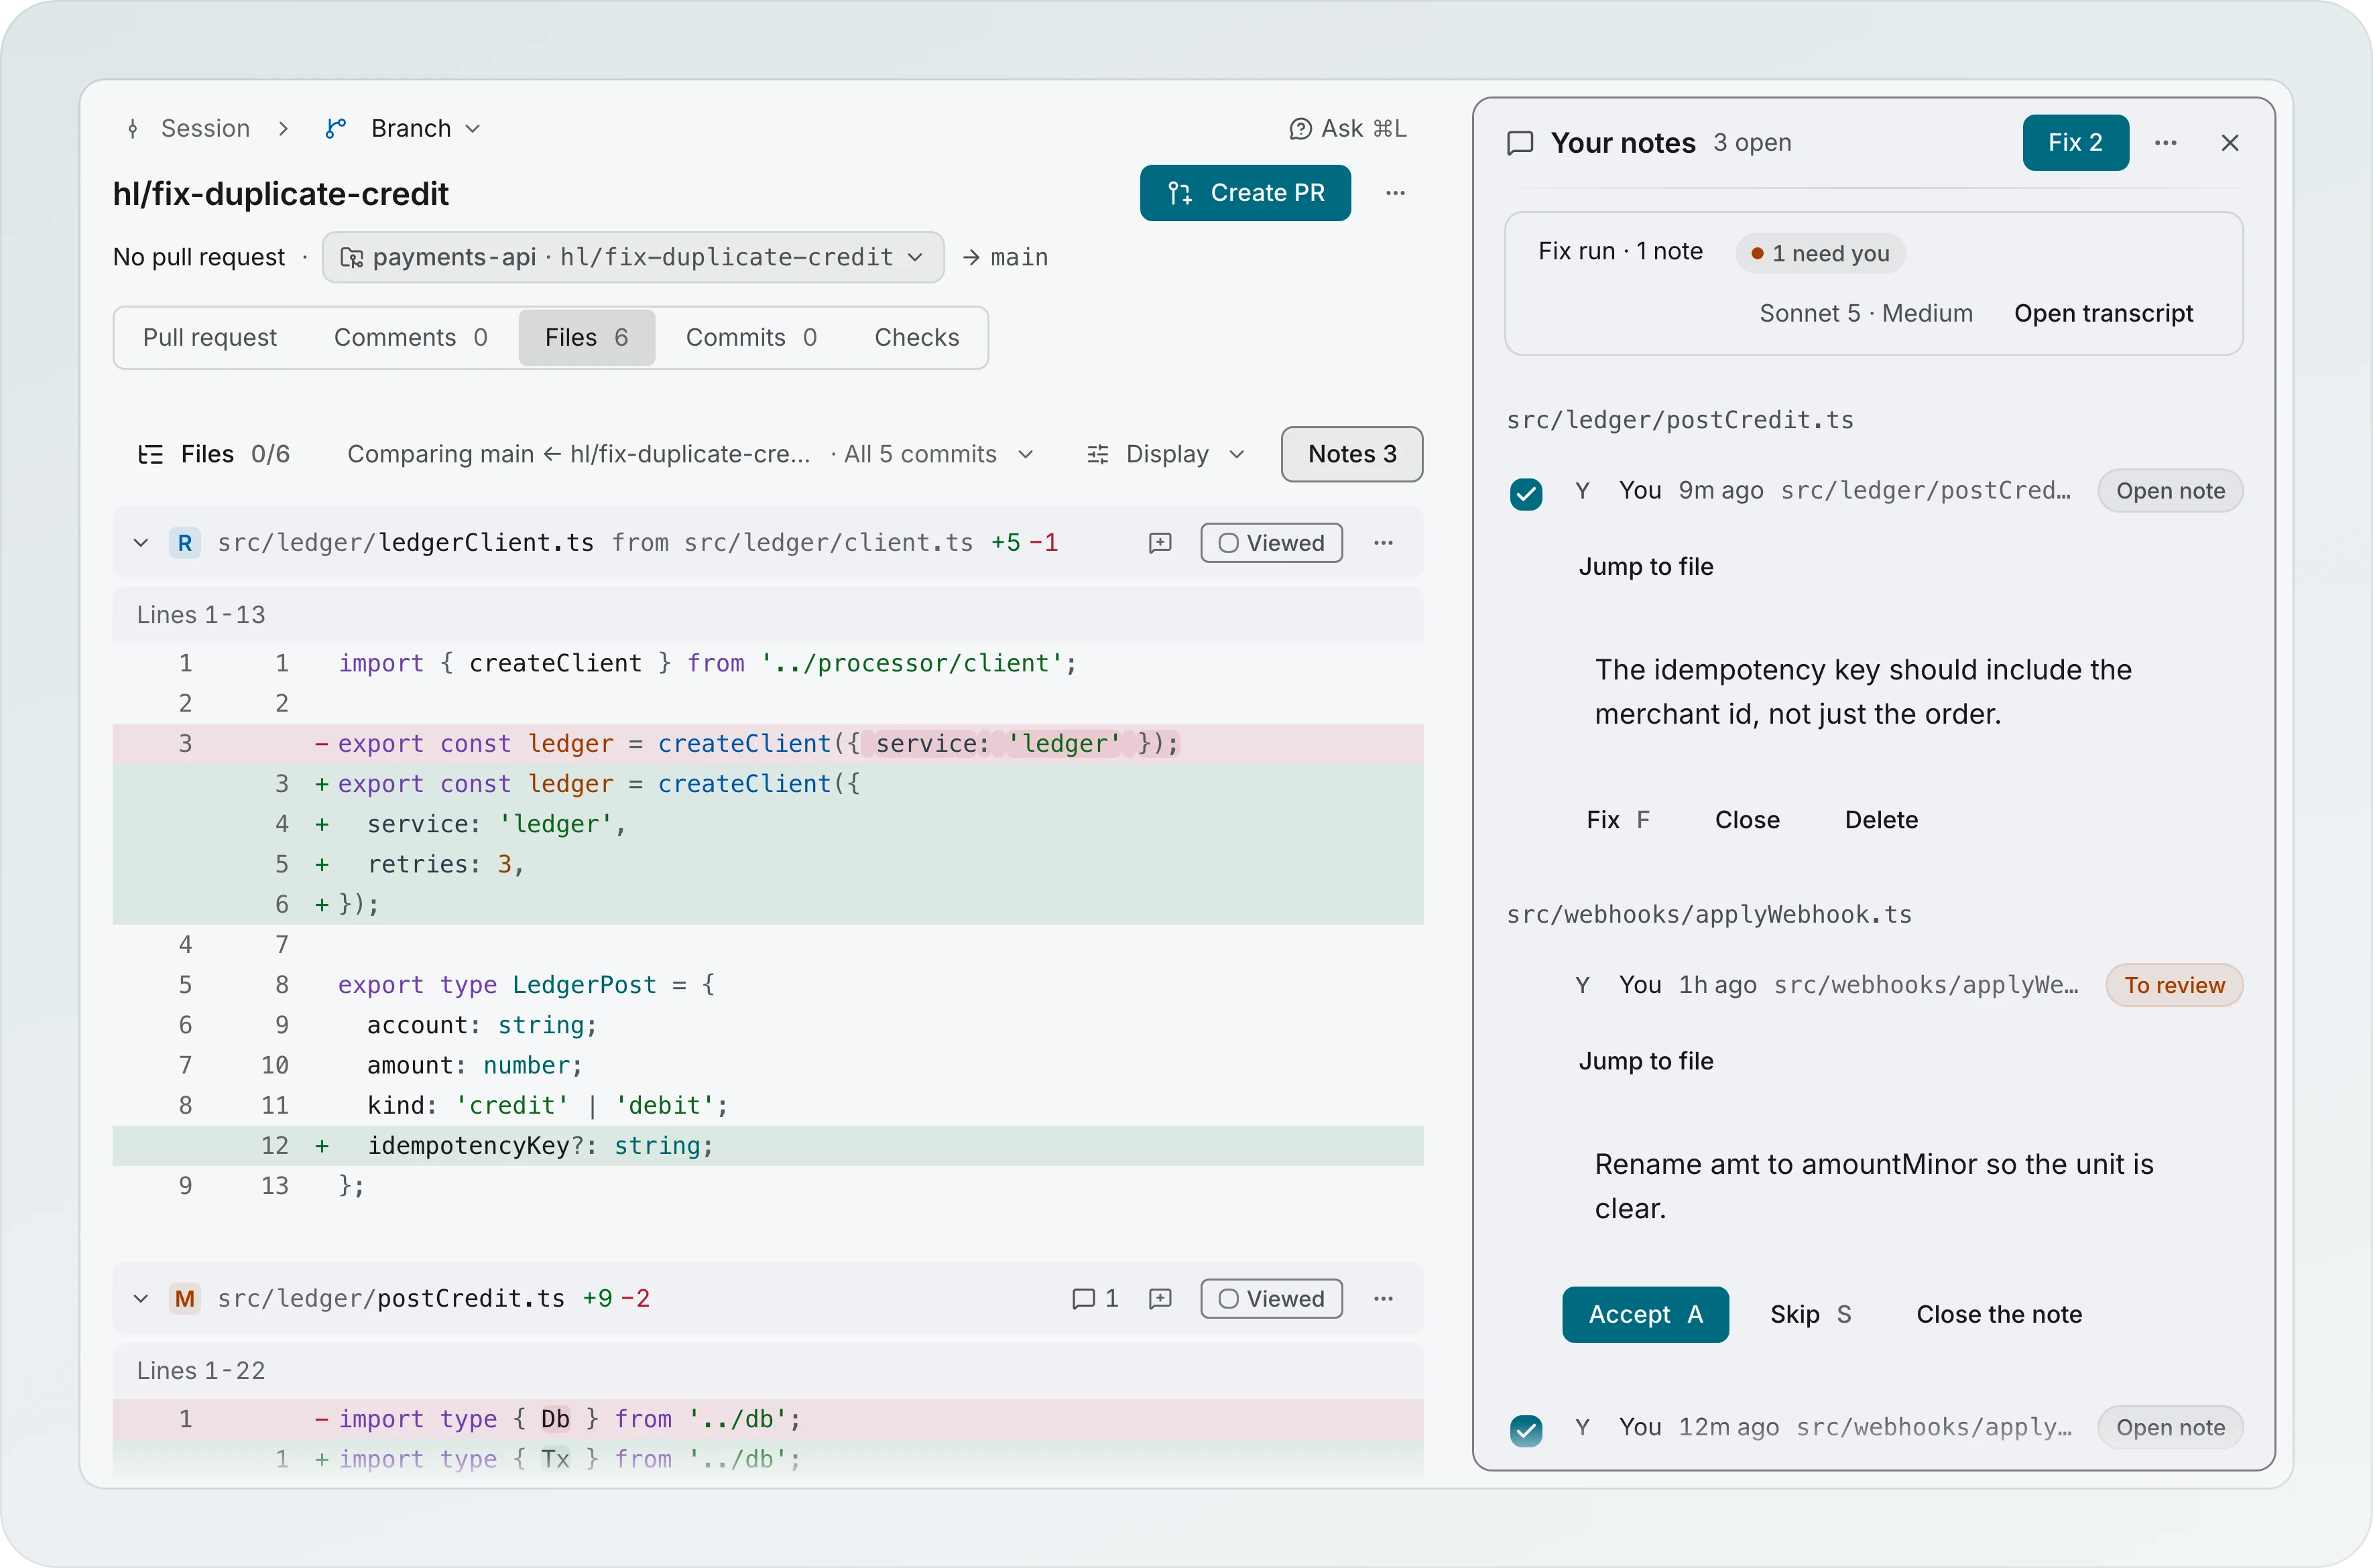The image size is (2373, 1568).
Task: Open the All 5 commits dropdown
Action: (x=937, y=454)
